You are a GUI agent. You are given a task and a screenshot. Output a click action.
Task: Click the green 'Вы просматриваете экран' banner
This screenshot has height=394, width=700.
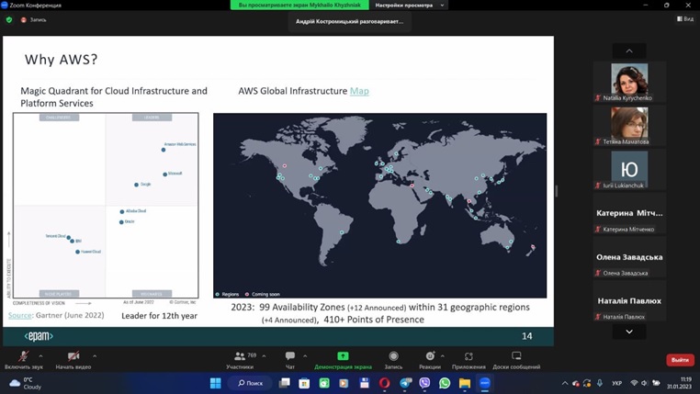tap(299, 5)
